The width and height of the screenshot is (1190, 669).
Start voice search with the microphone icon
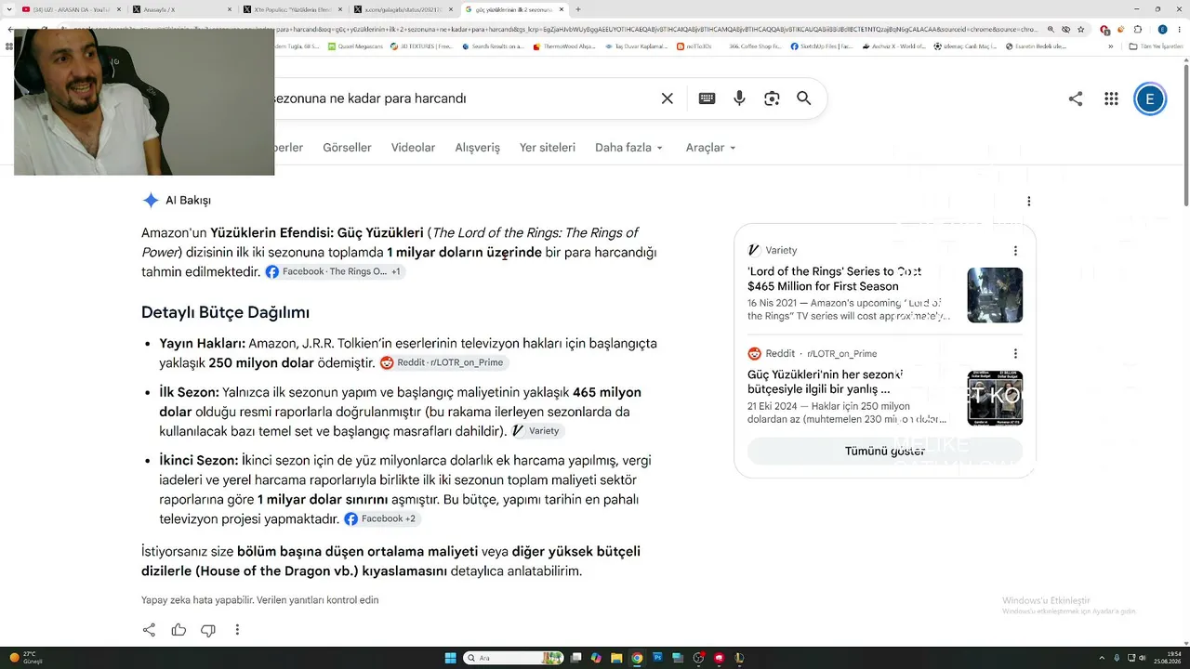(739, 98)
